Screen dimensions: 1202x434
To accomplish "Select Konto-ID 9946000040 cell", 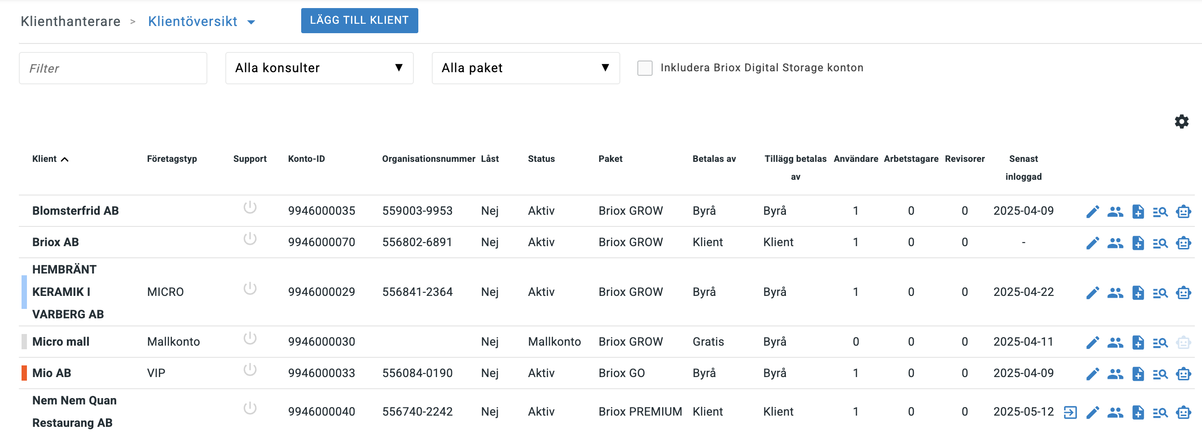I will tap(321, 412).
